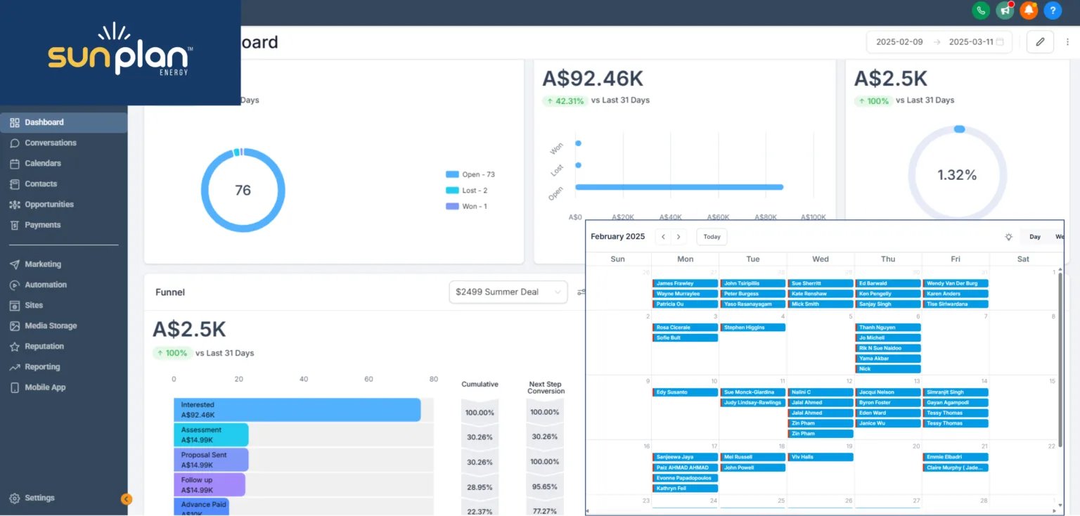The width and height of the screenshot is (1080, 516).
Task: Open the three-dot more options menu
Action: (x=1067, y=42)
